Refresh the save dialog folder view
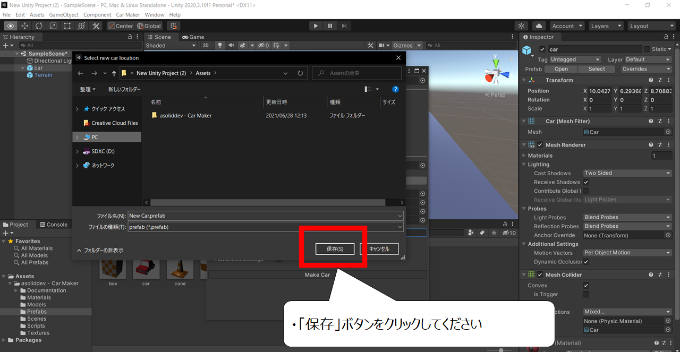This screenshot has width=680, height=352. click(300, 73)
